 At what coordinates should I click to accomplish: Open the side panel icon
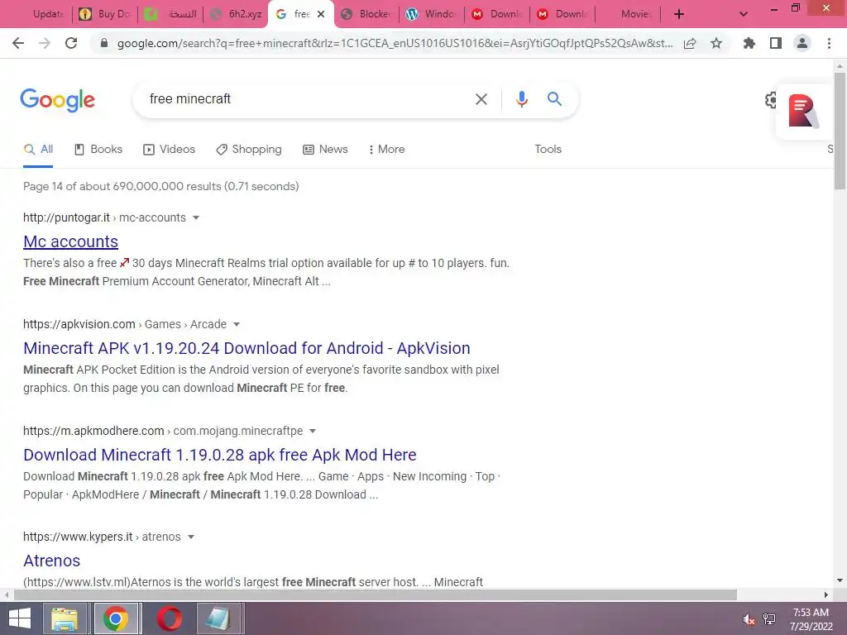(776, 43)
